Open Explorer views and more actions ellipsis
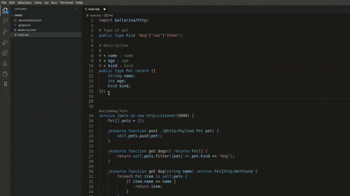This screenshot has width=350, height=196. pyautogui.click(x=76, y=9)
